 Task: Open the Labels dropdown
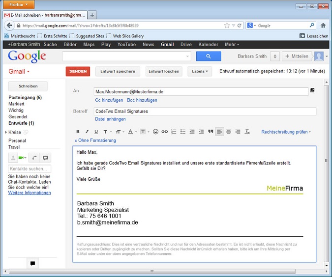tap(200, 72)
